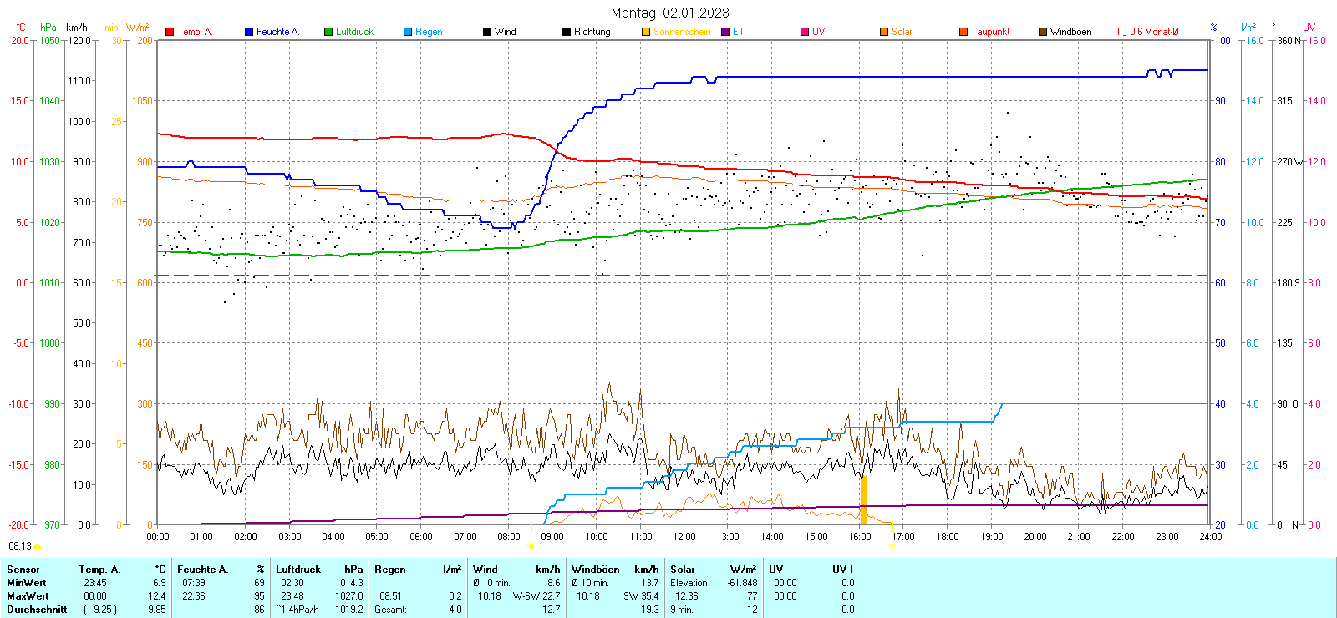Click the chart title Montag, 02.01.2023

pos(669,13)
